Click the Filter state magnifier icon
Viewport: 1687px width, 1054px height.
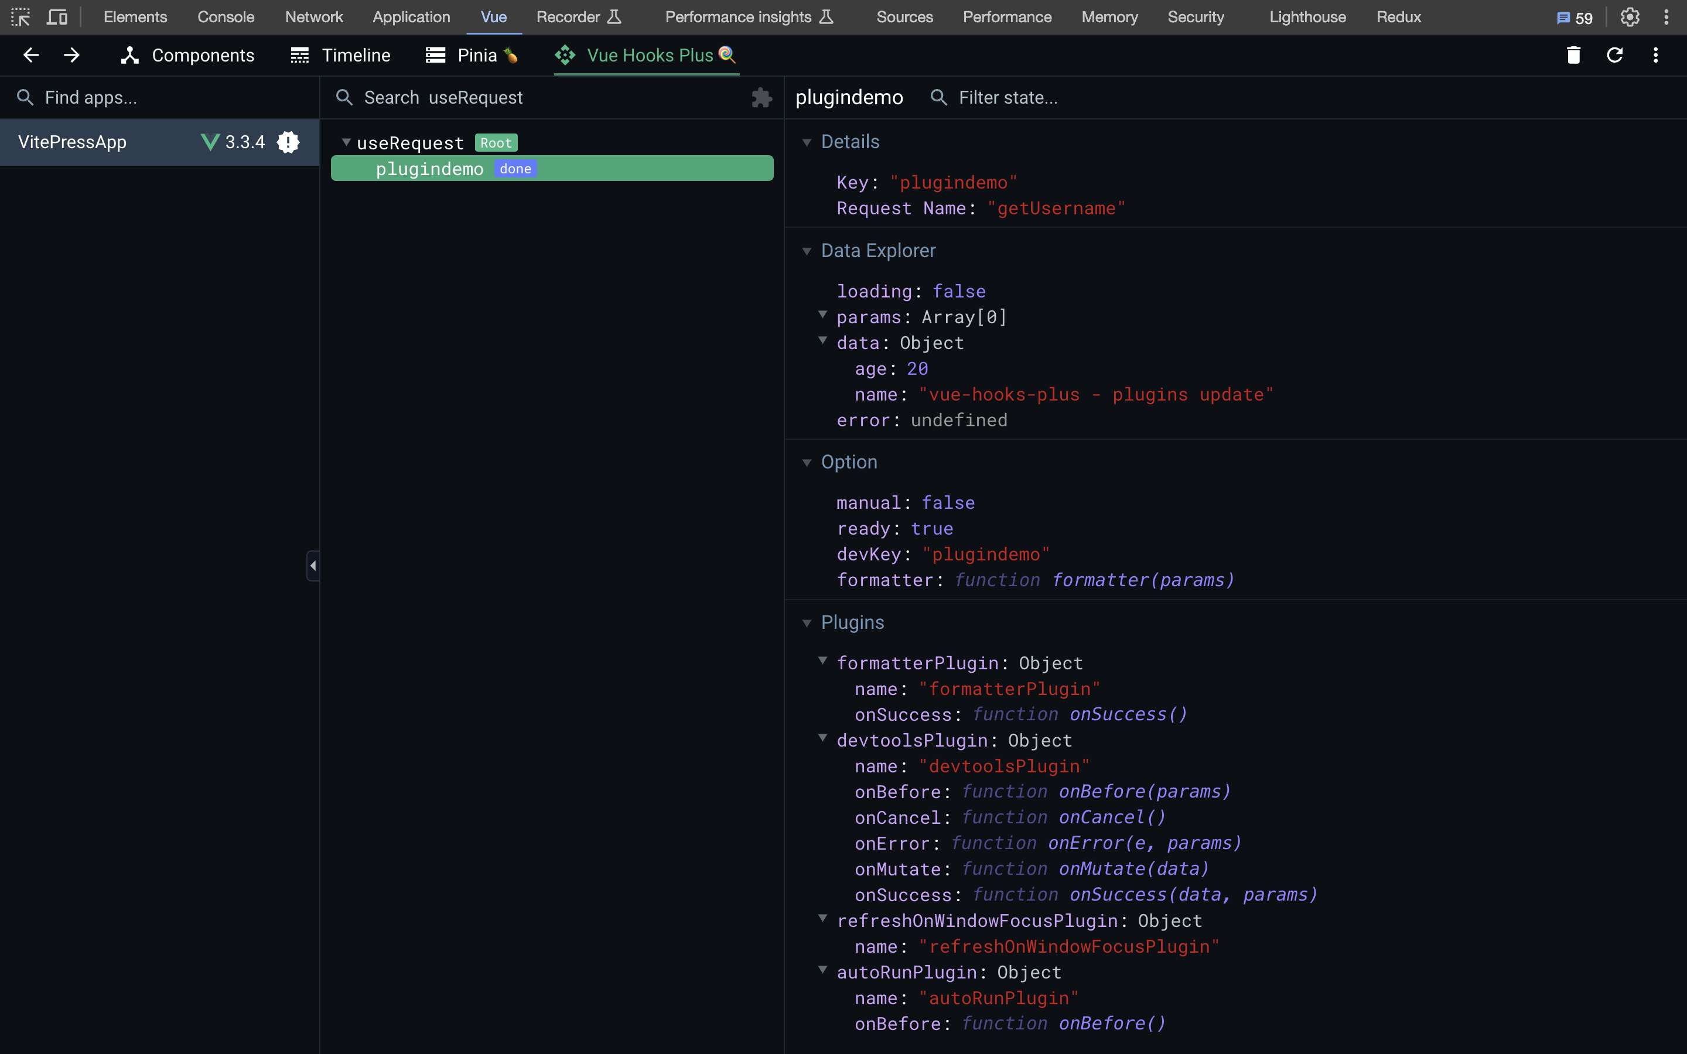tap(939, 98)
